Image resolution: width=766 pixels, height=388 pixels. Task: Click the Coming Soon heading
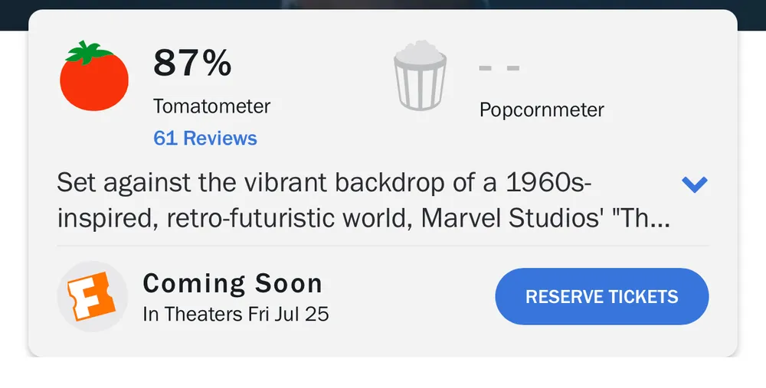233,284
